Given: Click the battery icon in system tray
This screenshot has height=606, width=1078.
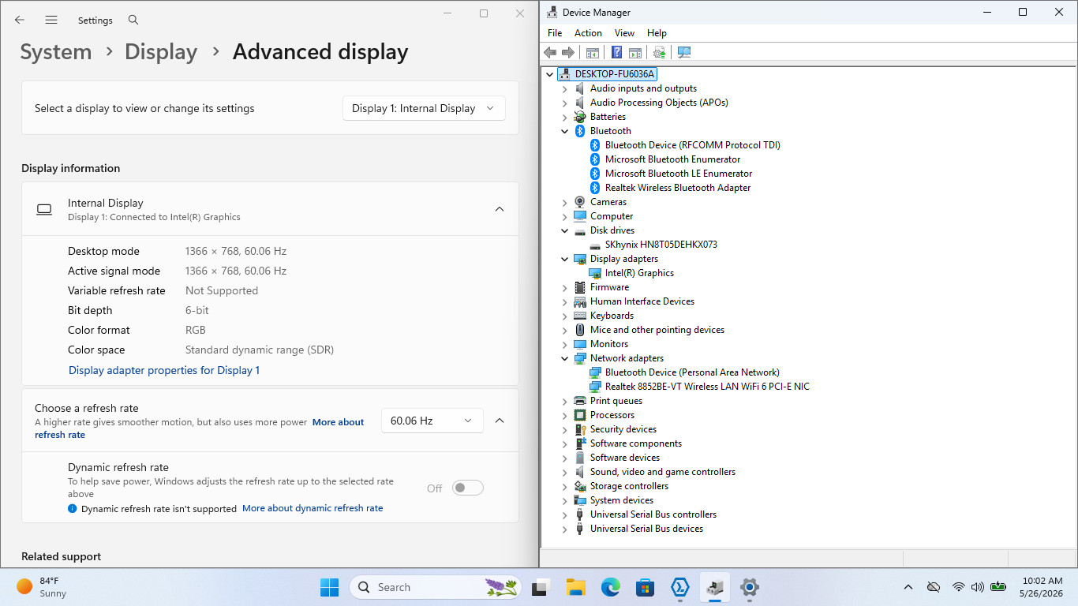Looking at the screenshot, I should click(998, 587).
